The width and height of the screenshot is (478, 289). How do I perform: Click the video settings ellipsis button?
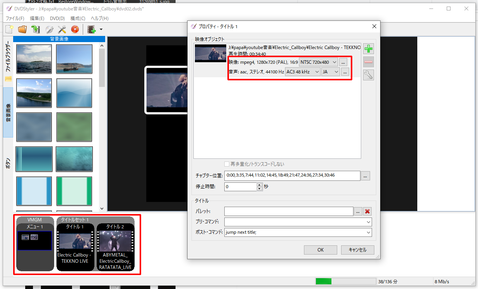(x=343, y=62)
